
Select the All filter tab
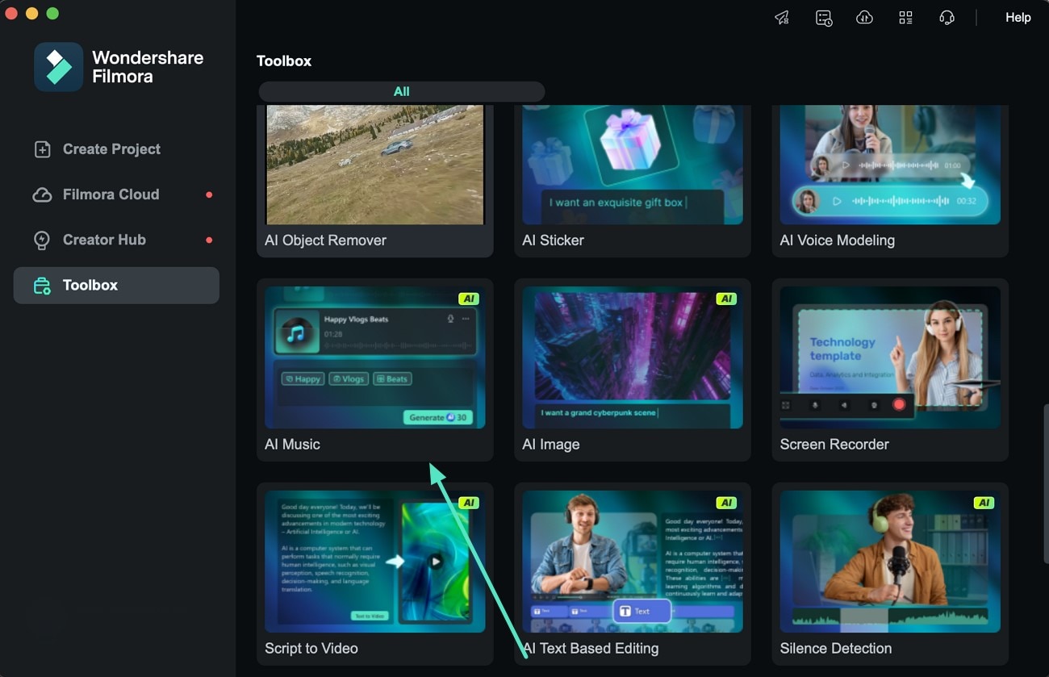[402, 92]
